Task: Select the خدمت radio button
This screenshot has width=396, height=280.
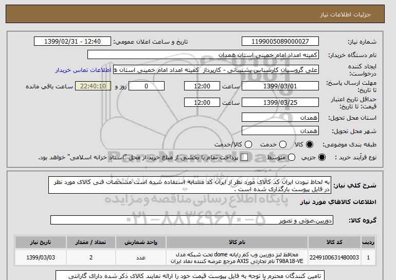Action: click(x=283, y=144)
